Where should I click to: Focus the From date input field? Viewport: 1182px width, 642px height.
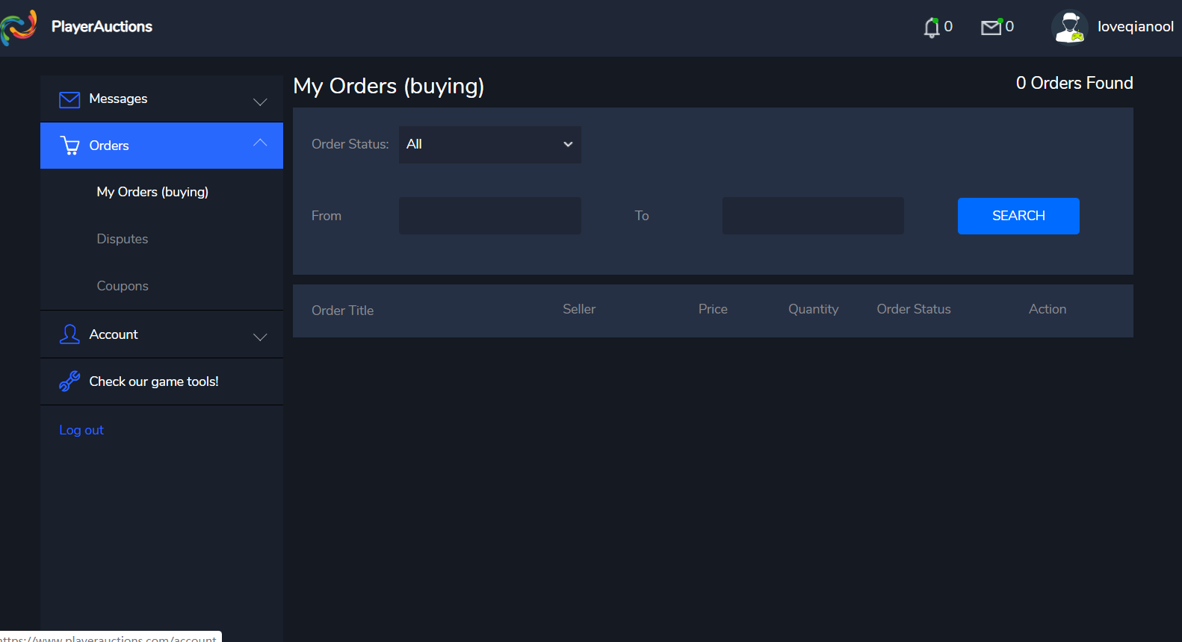click(490, 216)
